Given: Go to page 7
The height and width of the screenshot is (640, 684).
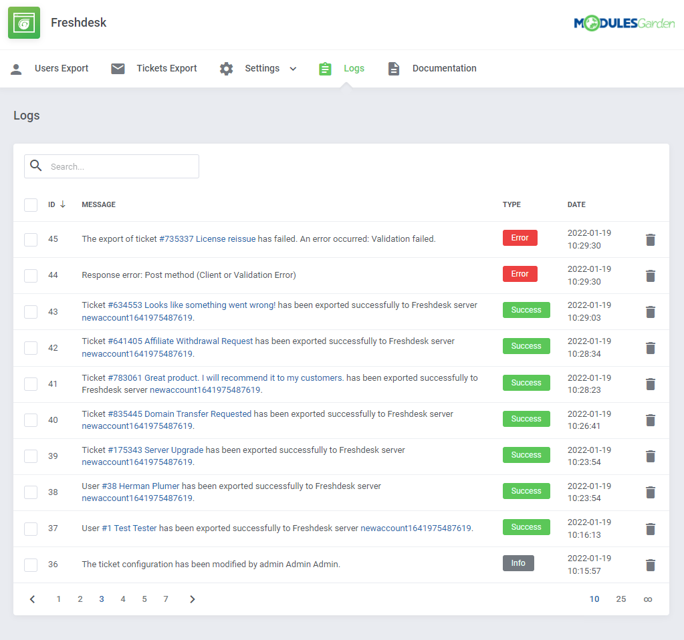Looking at the screenshot, I should click(x=166, y=599).
